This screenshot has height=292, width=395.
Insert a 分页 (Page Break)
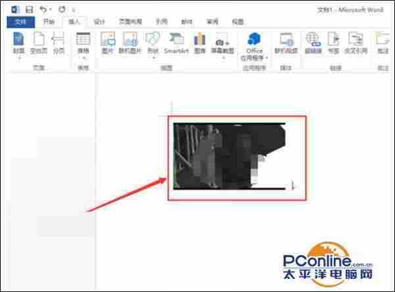[x=59, y=43]
